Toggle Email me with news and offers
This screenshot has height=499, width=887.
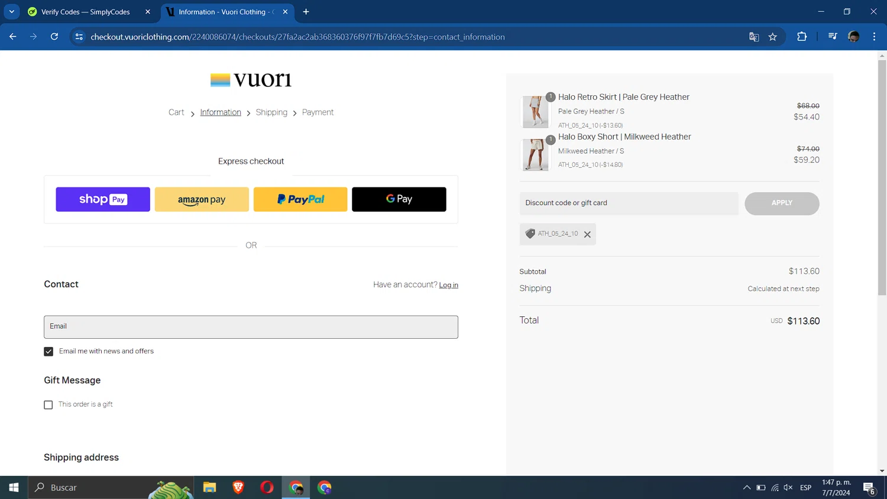[48, 351]
